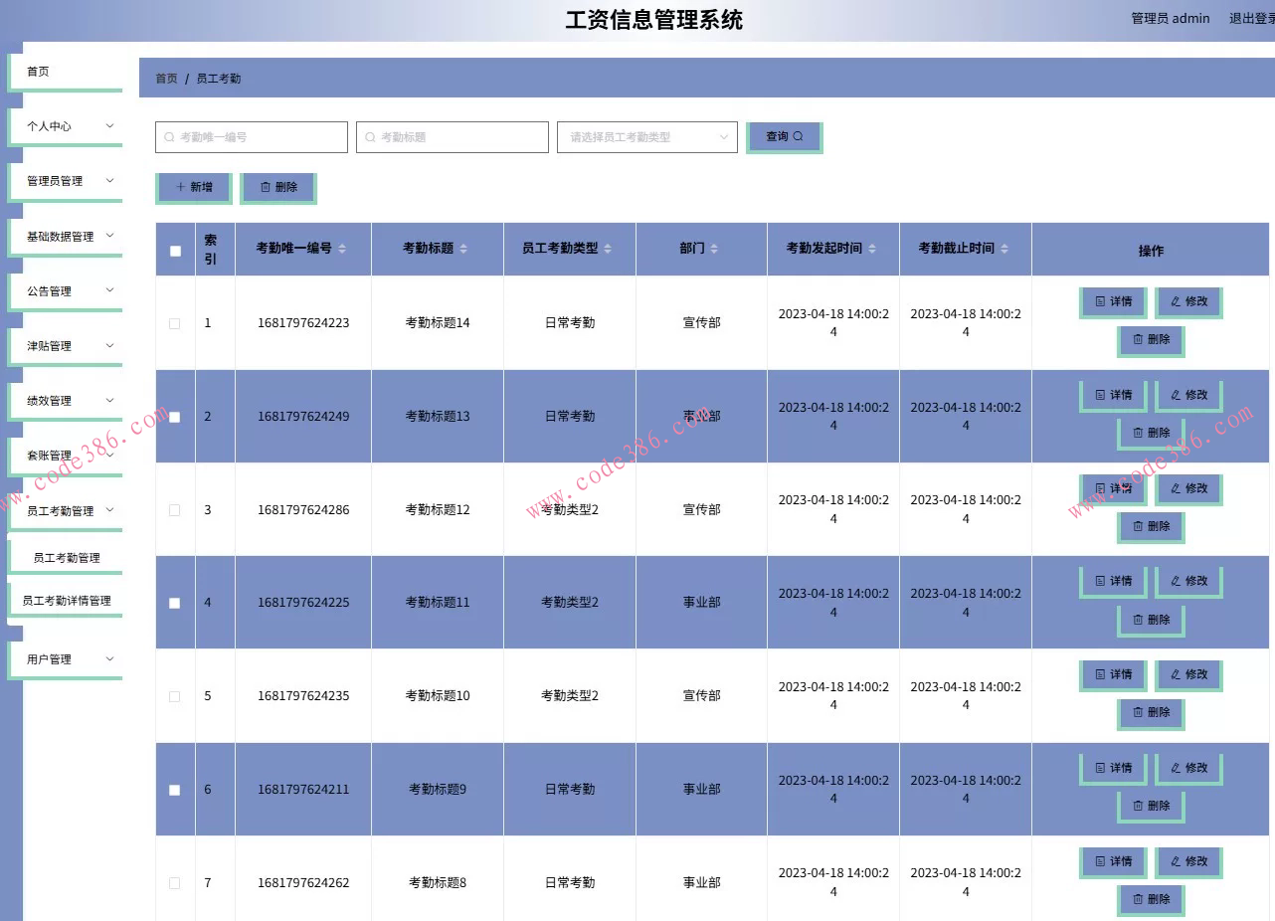Expand the 管理员管理 sidebar menu
The image size is (1275, 921).
point(66,181)
